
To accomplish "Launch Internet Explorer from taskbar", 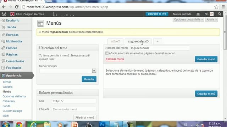I will click(33, 124).
